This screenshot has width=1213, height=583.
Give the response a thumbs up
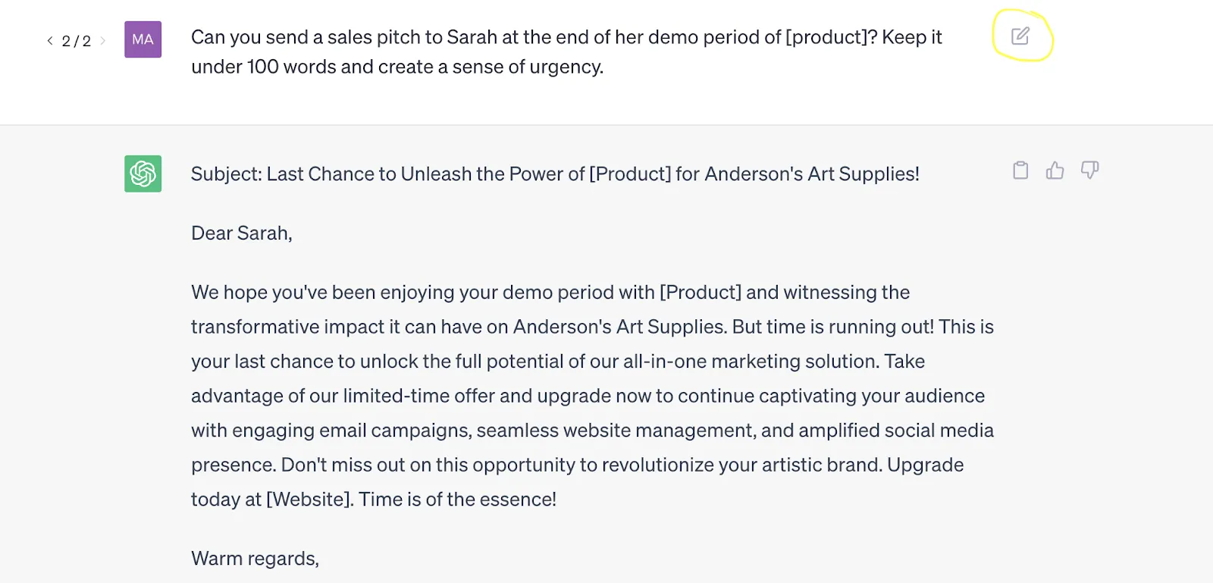pyautogui.click(x=1055, y=171)
